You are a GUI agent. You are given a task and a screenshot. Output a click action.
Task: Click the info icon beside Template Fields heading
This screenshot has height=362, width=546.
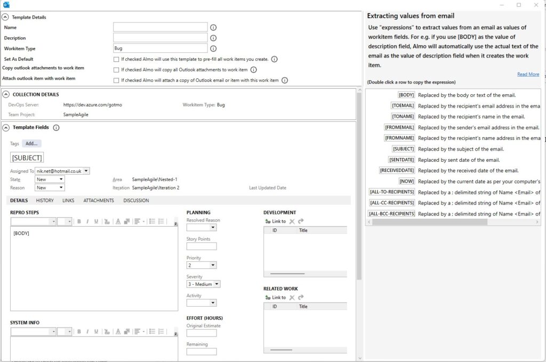point(57,128)
